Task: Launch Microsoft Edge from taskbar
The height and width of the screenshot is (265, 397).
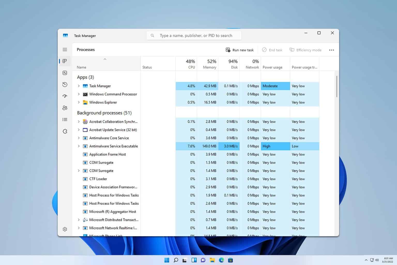Action: tap(221, 260)
